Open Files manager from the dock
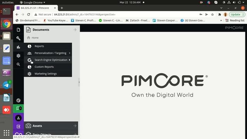Viewport: 247px width, 139px height. (x=7, y=36)
